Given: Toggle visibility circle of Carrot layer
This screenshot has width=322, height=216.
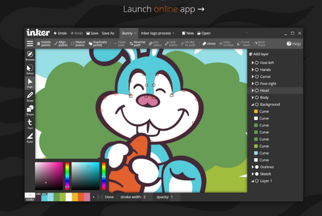Looking at the screenshot, I should click(x=257, y=77).
